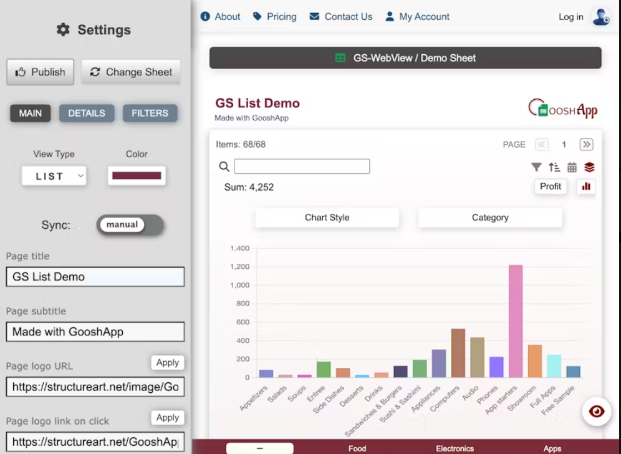Go to the next page arrows
This screenshot has height=454, width=621.
click(x=587, y=145)
